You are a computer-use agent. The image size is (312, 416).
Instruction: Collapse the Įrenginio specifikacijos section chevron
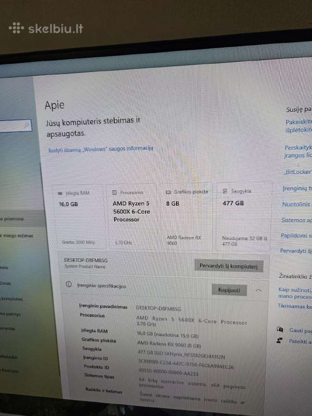(x=258, y=290)
